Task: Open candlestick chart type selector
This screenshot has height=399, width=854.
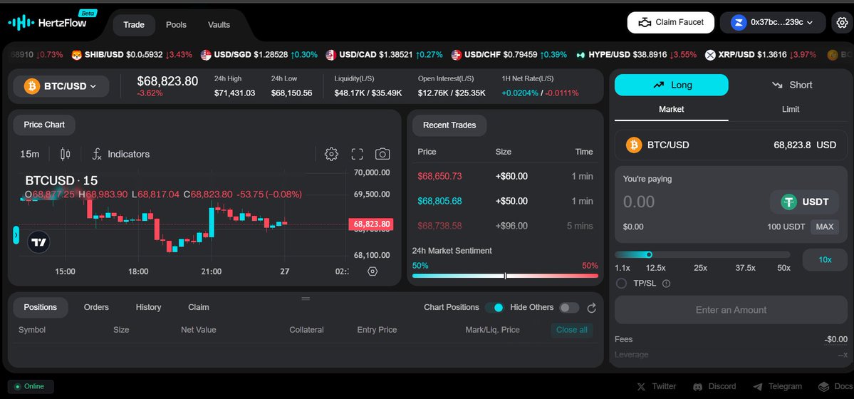Action: coord(66,155)
